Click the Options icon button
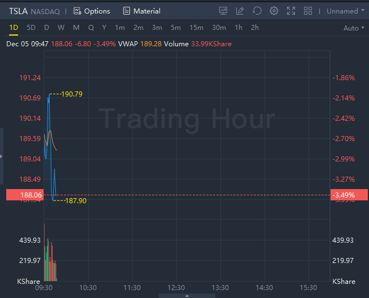 pyautogui.click(x=92, y=11)
